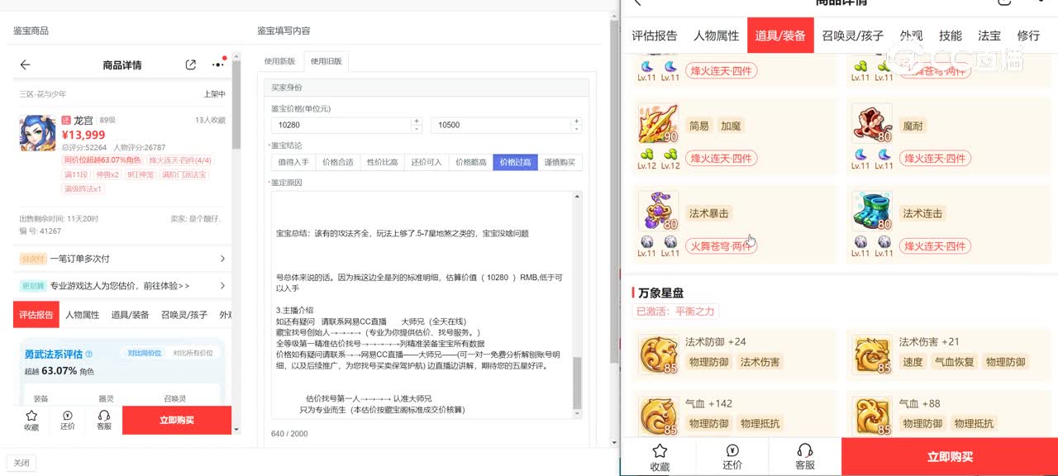
Task: Open the 人物属性 tab in right panel
Action: pyautogui.click(x=716, y=36)
